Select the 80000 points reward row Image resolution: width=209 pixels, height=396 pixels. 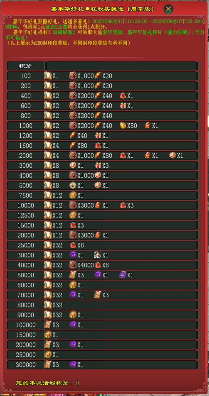(103, 305)
